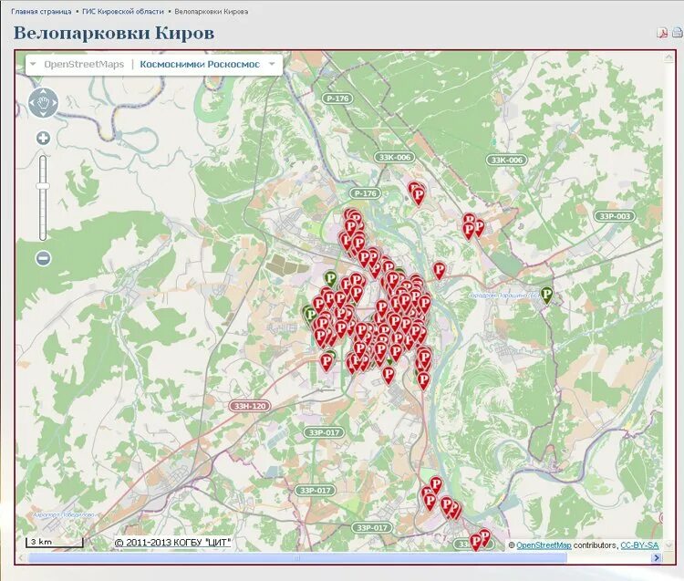Viewport: 684px width, 581px height.
Task: Click the scrollbar left arrow button
Action: coord(21,558)
